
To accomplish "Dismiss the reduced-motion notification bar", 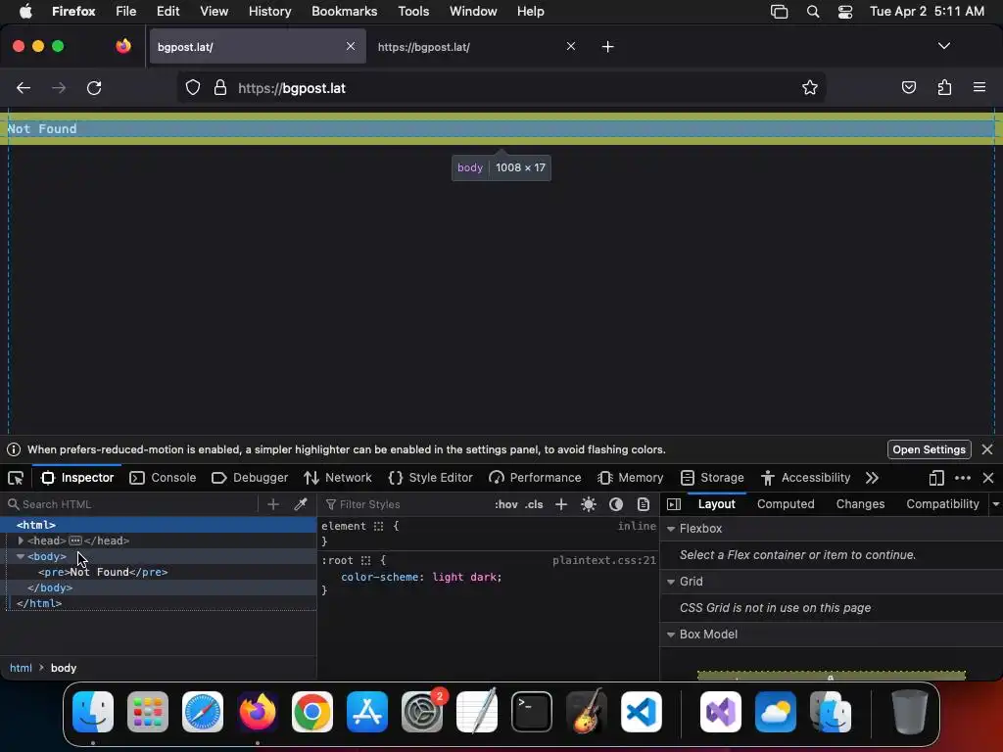I will (x=987, y=449).
